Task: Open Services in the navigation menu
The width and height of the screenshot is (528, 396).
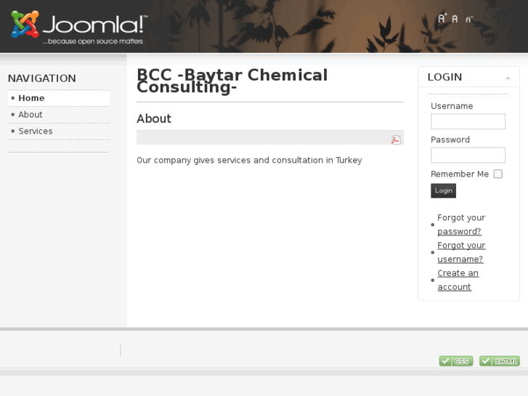Action: tap(36, 132)
